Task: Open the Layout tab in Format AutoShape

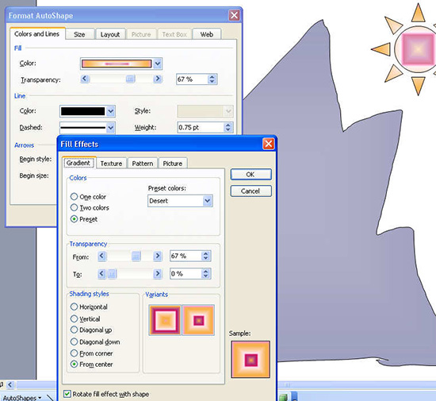Action: 110,34
